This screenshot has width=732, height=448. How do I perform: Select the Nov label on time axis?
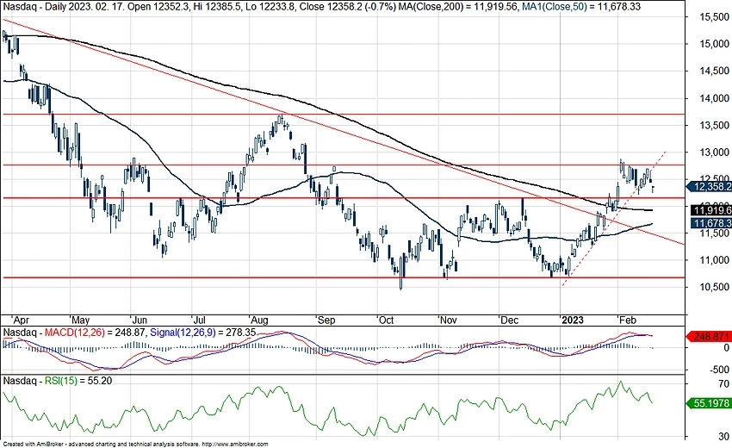coord(448,320)
